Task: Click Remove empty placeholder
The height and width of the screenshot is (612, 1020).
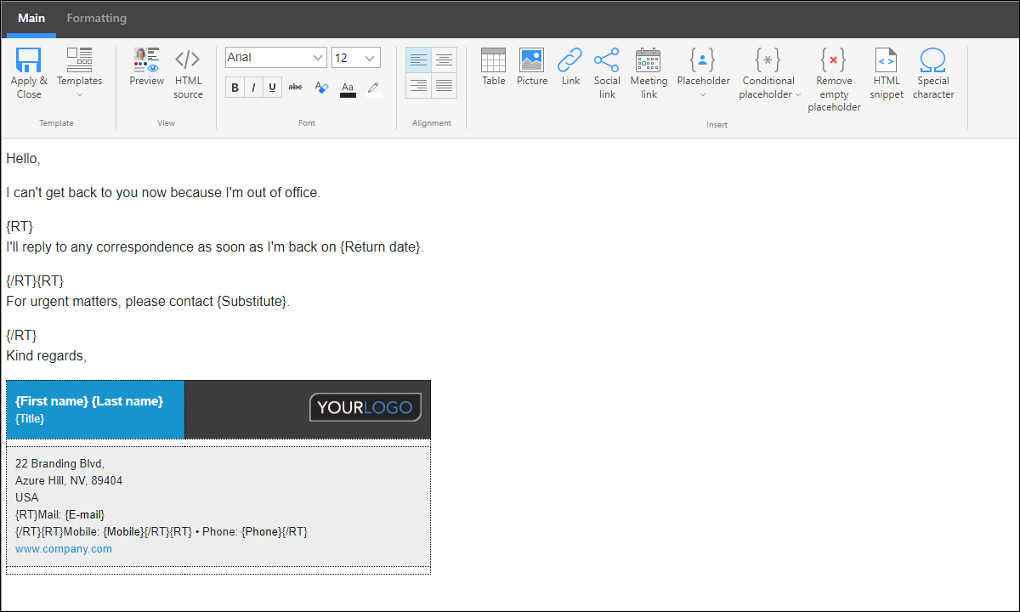Action: pyautogui.click(x=834, y=80)
